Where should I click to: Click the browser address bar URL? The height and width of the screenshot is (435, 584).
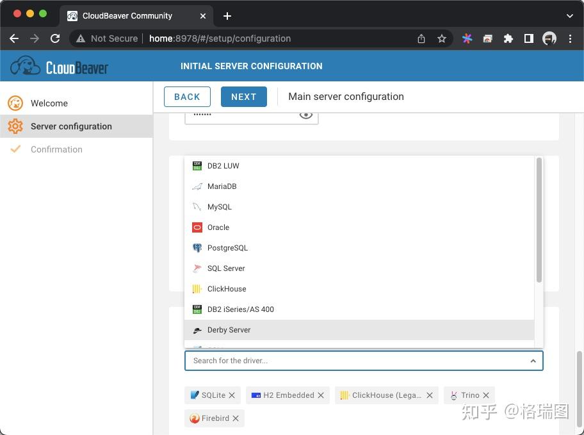(x=220, y=38)
